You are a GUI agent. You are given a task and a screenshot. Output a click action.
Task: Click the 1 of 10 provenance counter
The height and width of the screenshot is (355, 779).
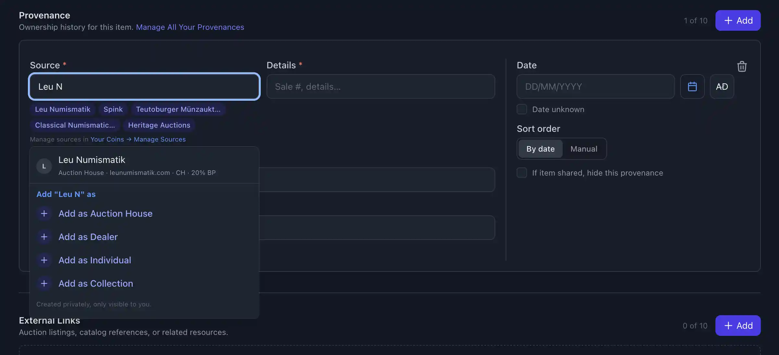(696, 21)
